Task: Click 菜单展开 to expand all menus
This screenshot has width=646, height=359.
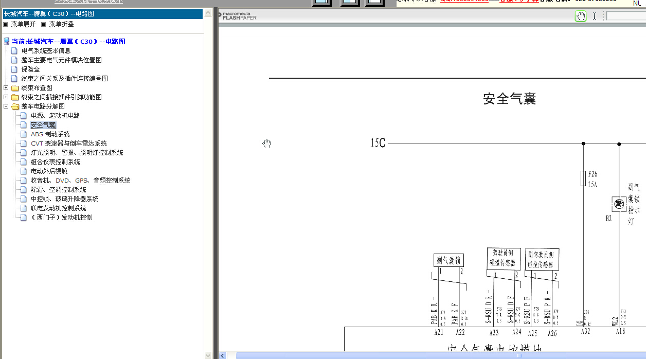Action: (x=23, y=24)
